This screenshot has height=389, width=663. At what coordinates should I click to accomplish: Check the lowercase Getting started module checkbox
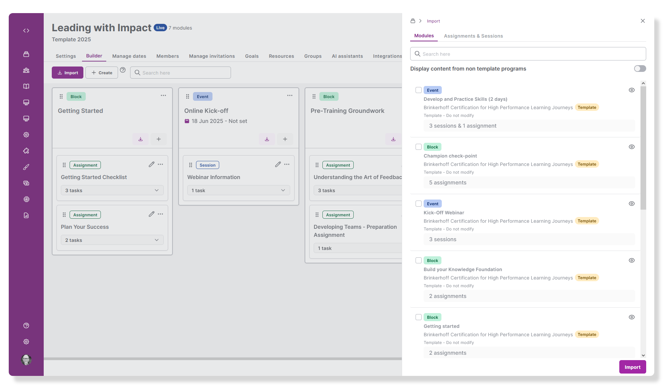(x=419, y=317)
